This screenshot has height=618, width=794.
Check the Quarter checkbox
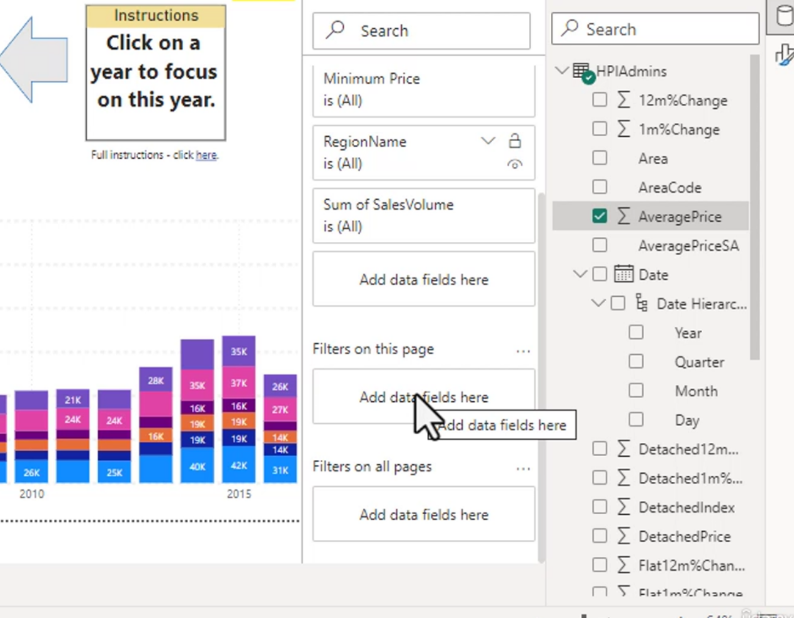(636, 361)
